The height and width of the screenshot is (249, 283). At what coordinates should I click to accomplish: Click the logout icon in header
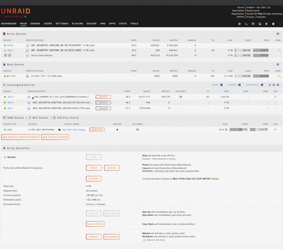239,24
